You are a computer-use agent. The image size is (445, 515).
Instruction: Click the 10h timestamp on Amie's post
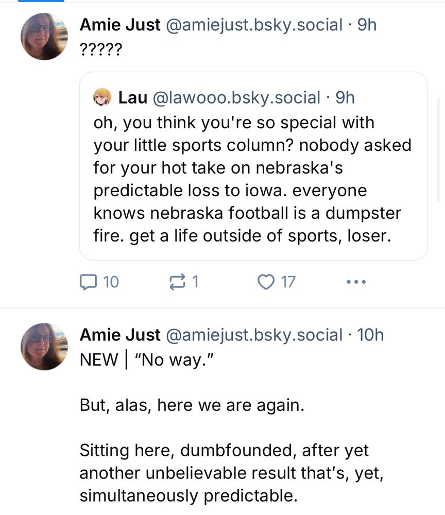click(370, 335)
